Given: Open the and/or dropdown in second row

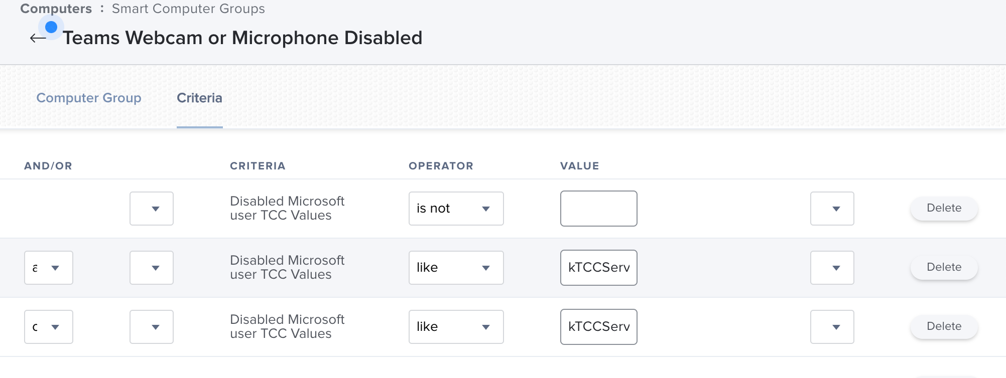Looking at the screenshot, I should (49, 268).
